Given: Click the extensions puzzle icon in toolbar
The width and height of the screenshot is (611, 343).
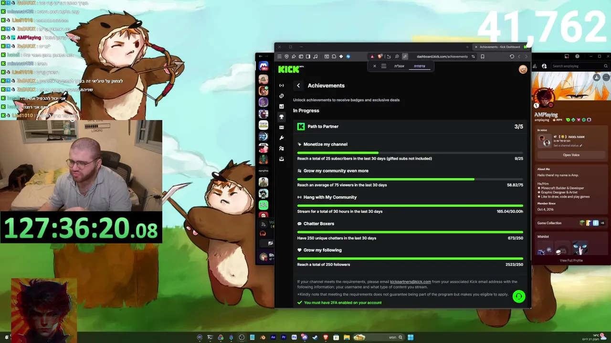Looking at the screenshot, I should [334, 57].
